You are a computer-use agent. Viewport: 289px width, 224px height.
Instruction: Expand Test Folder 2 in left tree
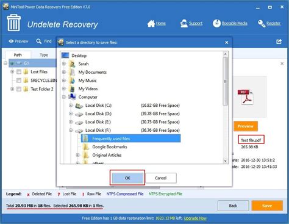pos(12,89)
